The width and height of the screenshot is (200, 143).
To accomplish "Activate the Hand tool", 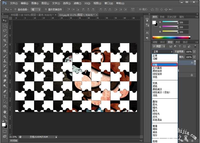I will 5,112.
